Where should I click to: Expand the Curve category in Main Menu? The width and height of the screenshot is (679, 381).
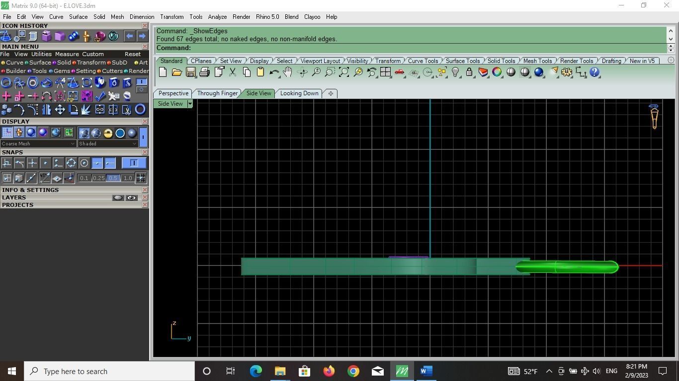(12, 63)
